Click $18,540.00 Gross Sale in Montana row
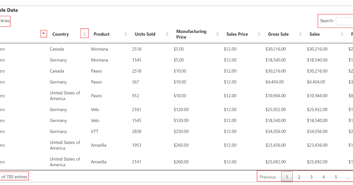Screen dimensions: 353x185 point(276,60)
